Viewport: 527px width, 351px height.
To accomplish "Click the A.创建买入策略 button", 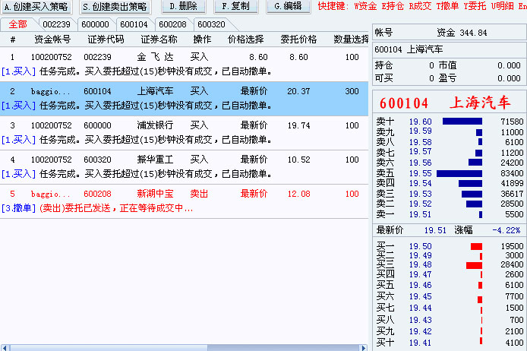I will [36, 7].
